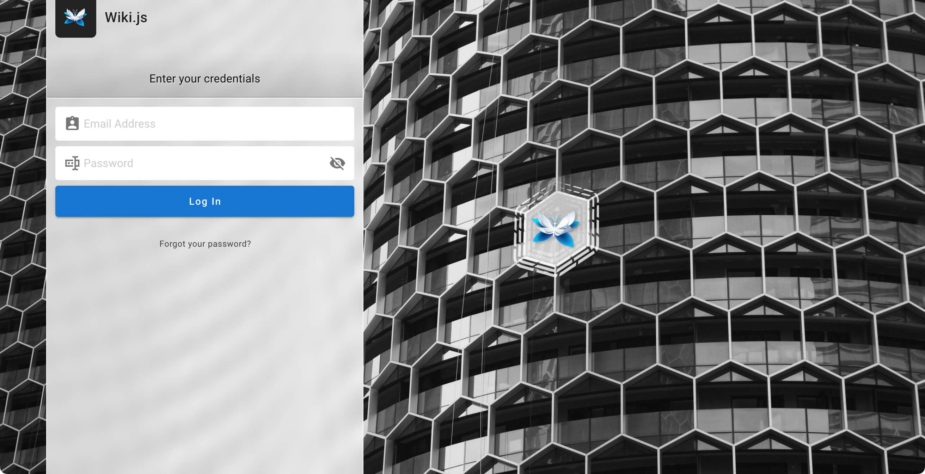The image size is (925, 474).
Task: Focus the Password input field
Action: tap(205, 163)
